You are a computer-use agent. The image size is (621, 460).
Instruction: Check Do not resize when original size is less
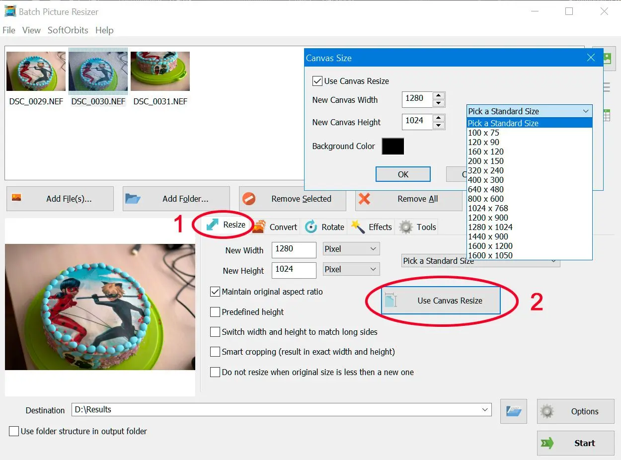click(x=215, y=372)
